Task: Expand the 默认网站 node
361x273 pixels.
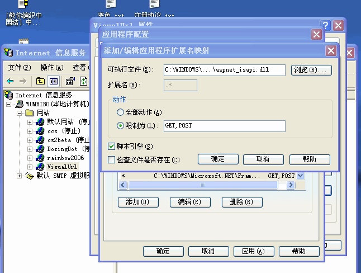Action: [x=30, y=122]
